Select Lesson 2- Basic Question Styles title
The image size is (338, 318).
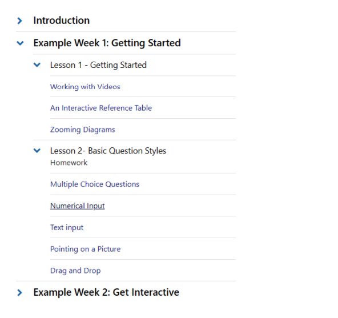(x=108, y=151)
